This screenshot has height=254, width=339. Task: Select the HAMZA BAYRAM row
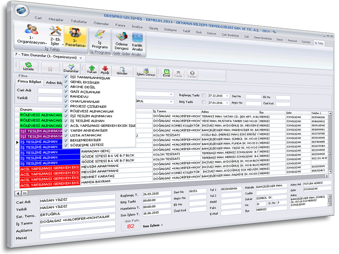coord(117,181)
